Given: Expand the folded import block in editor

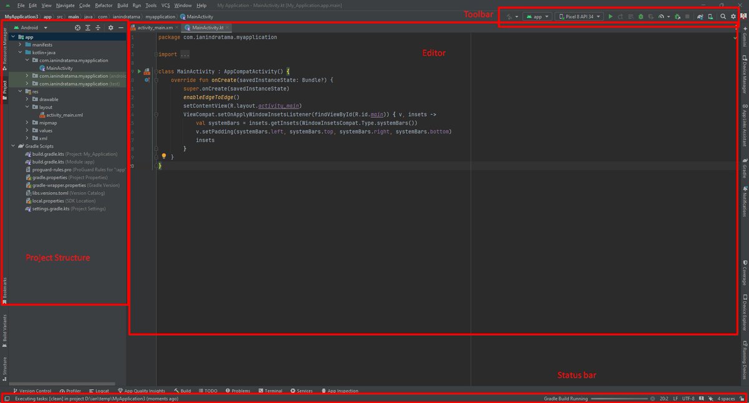Looking at the screenshot, I should click(184, 54).
